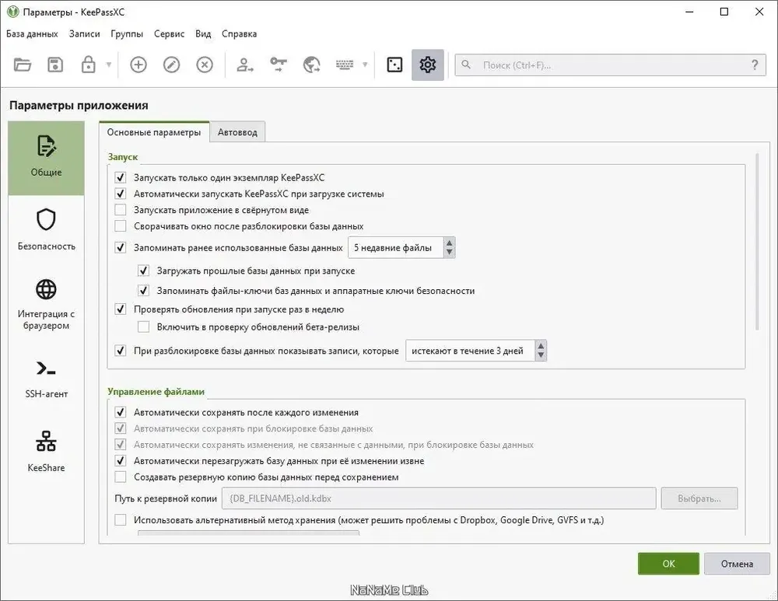Toggle Загружать прошлые базы данных при запуске
The image size is (778, 601).
coord(143,271)
